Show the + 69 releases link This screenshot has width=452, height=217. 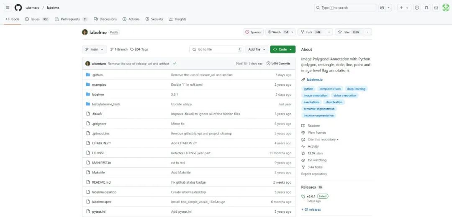click(x=311, y=210)
